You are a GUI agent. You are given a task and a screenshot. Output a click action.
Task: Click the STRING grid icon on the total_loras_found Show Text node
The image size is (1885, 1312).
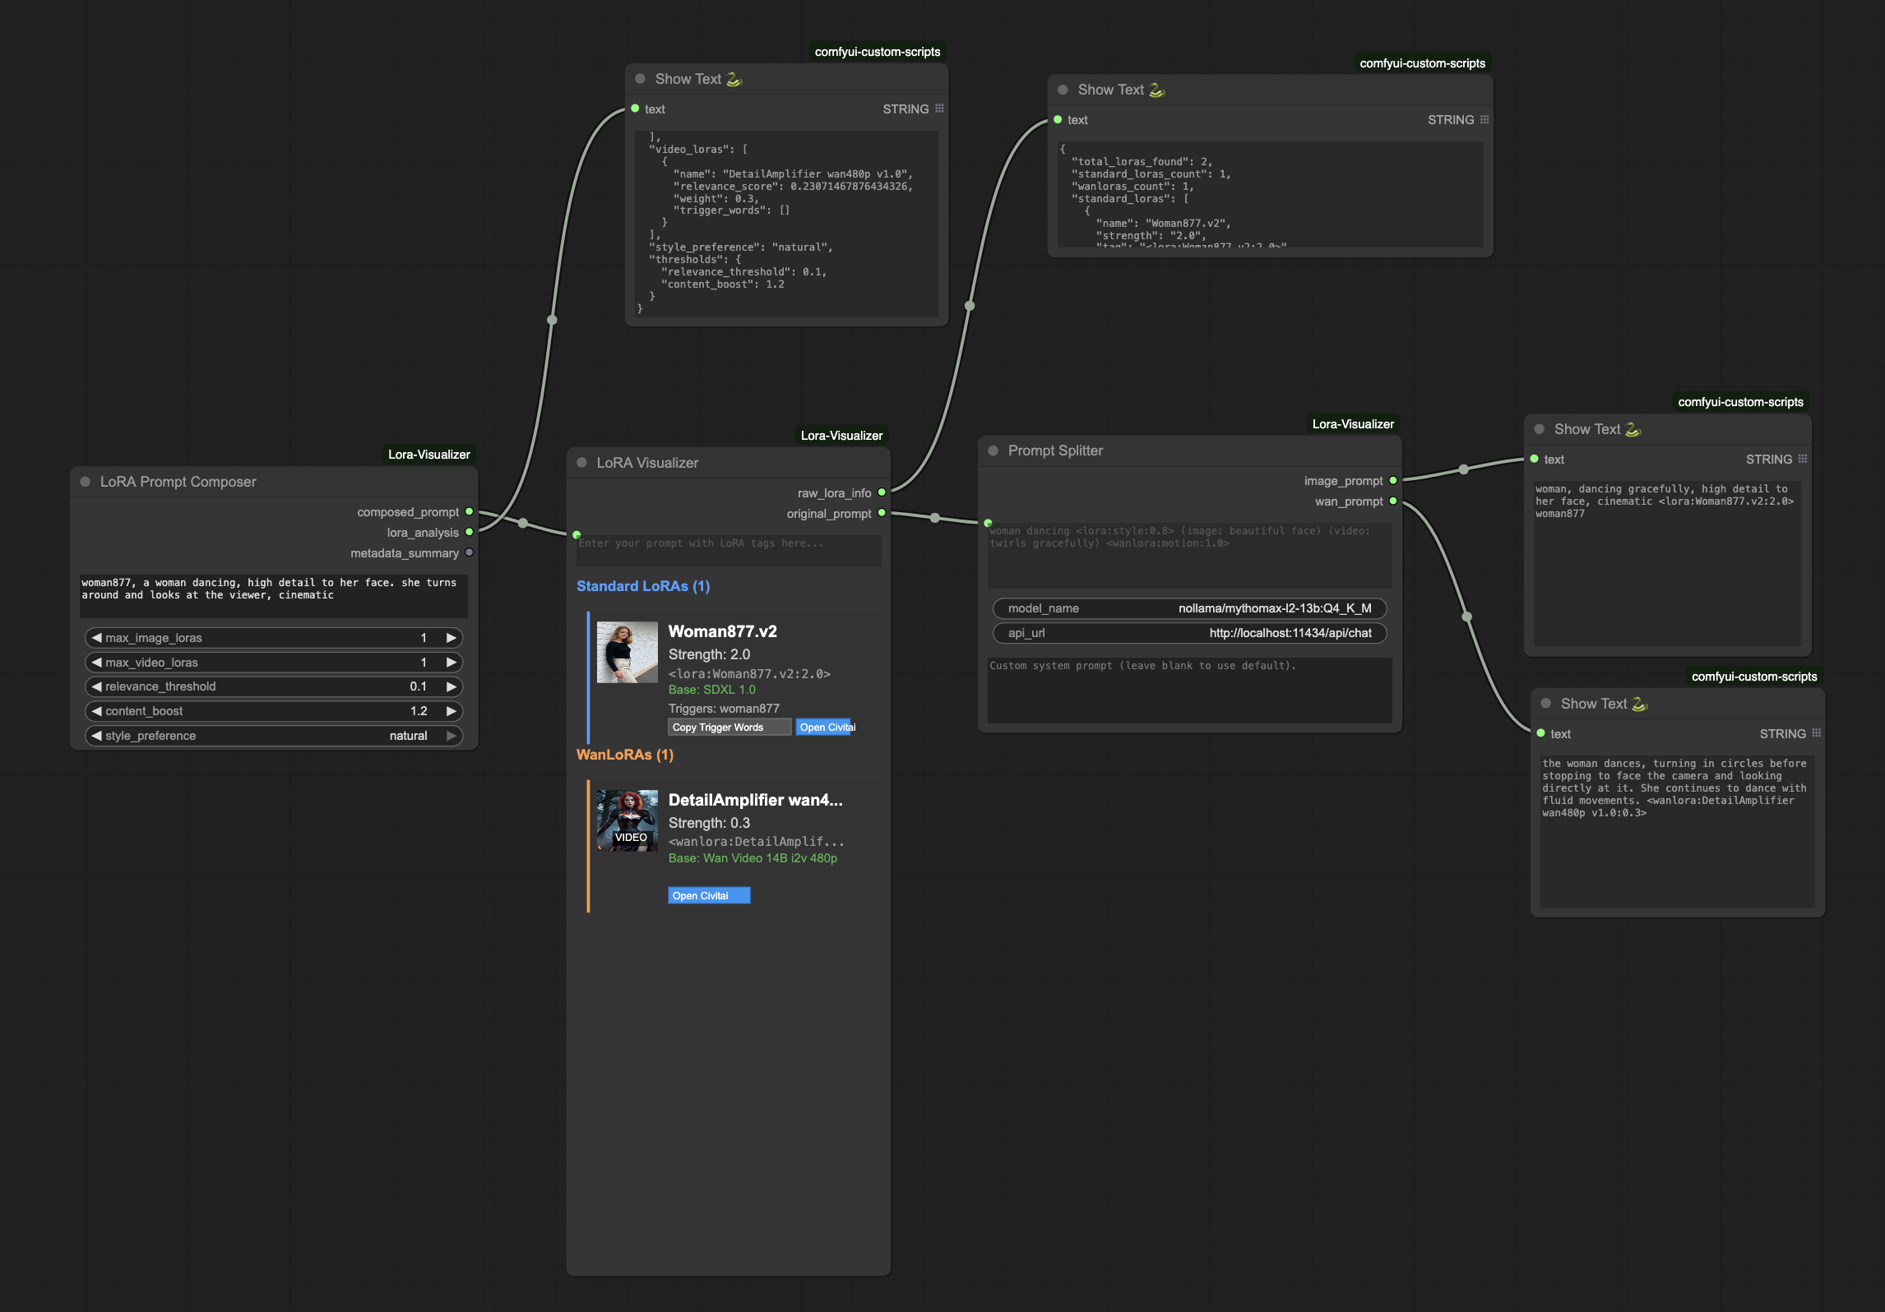(x=1484, y=119)
